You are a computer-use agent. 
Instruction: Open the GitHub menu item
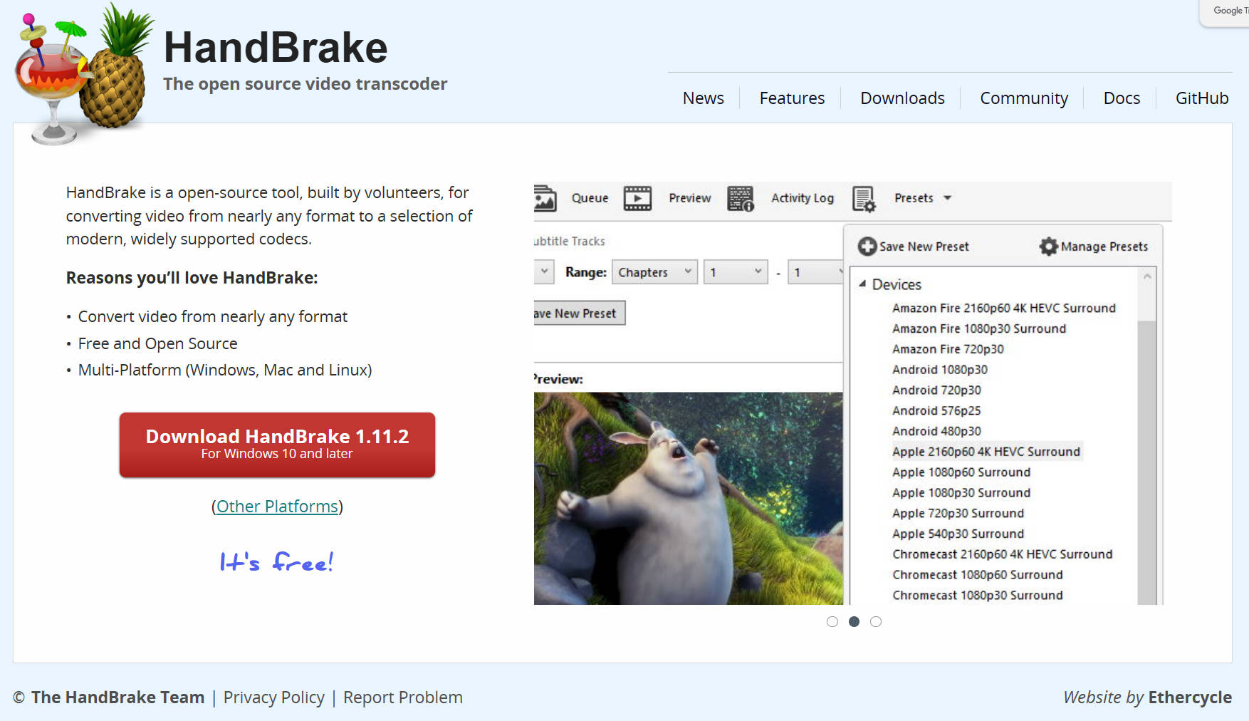coord(1202,98)
